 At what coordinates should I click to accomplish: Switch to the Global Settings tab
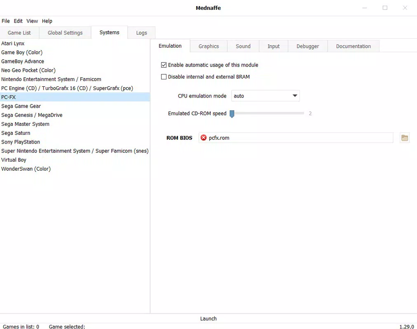click(65, 32)
